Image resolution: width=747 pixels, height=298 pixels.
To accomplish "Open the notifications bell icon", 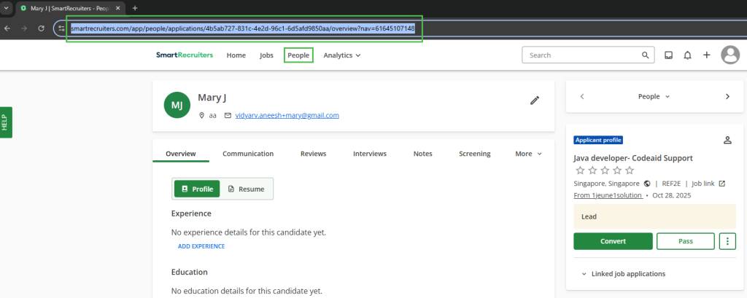I will coord(687,55).
